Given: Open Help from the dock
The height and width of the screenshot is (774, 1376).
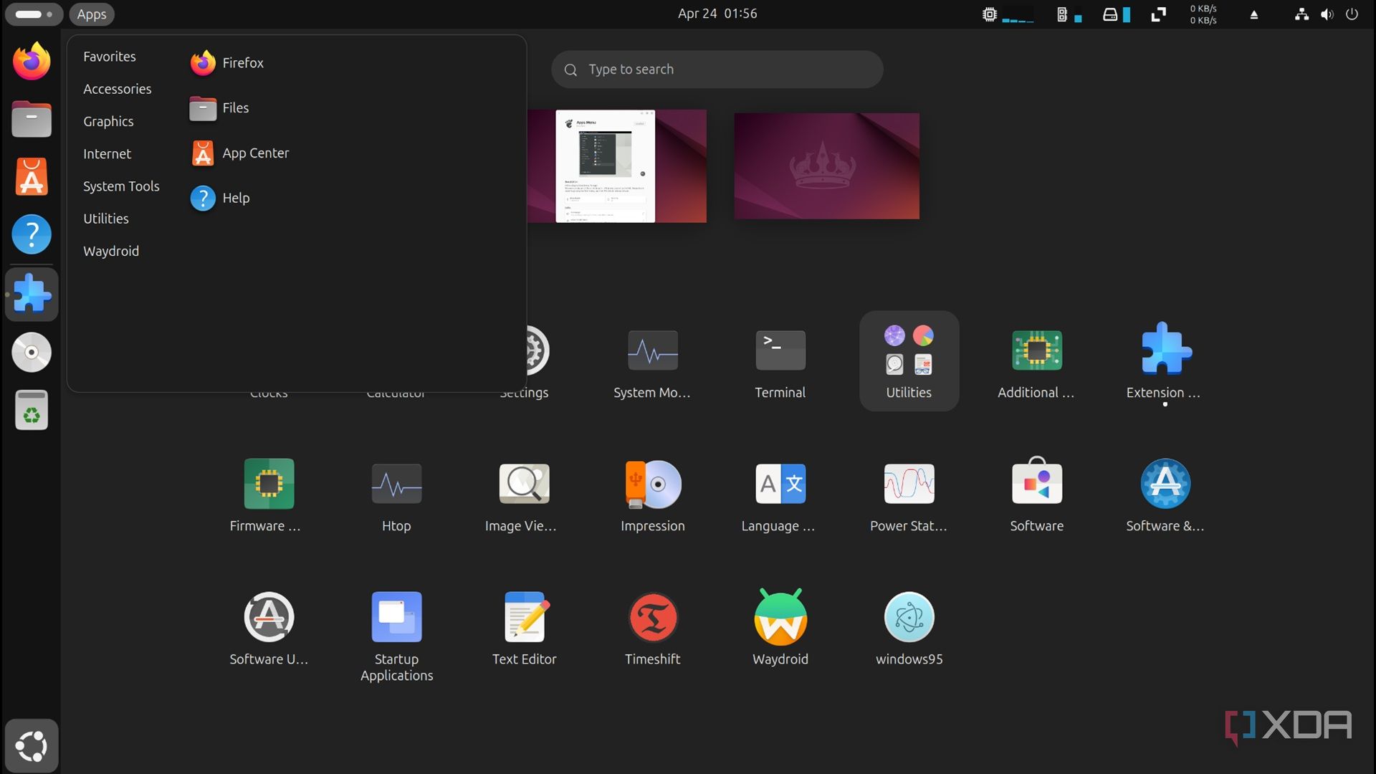Looking at the screenshot, I should (32, 234).
